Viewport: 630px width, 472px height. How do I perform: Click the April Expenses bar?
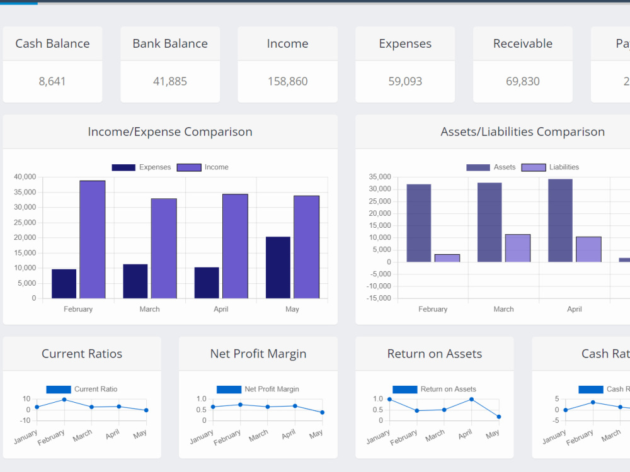(x=207, y=283)
